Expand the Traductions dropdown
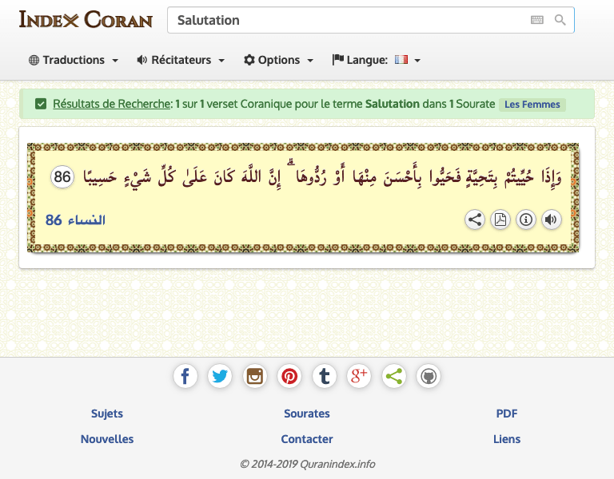The image size is (614, 479). (x=74, y=60)
